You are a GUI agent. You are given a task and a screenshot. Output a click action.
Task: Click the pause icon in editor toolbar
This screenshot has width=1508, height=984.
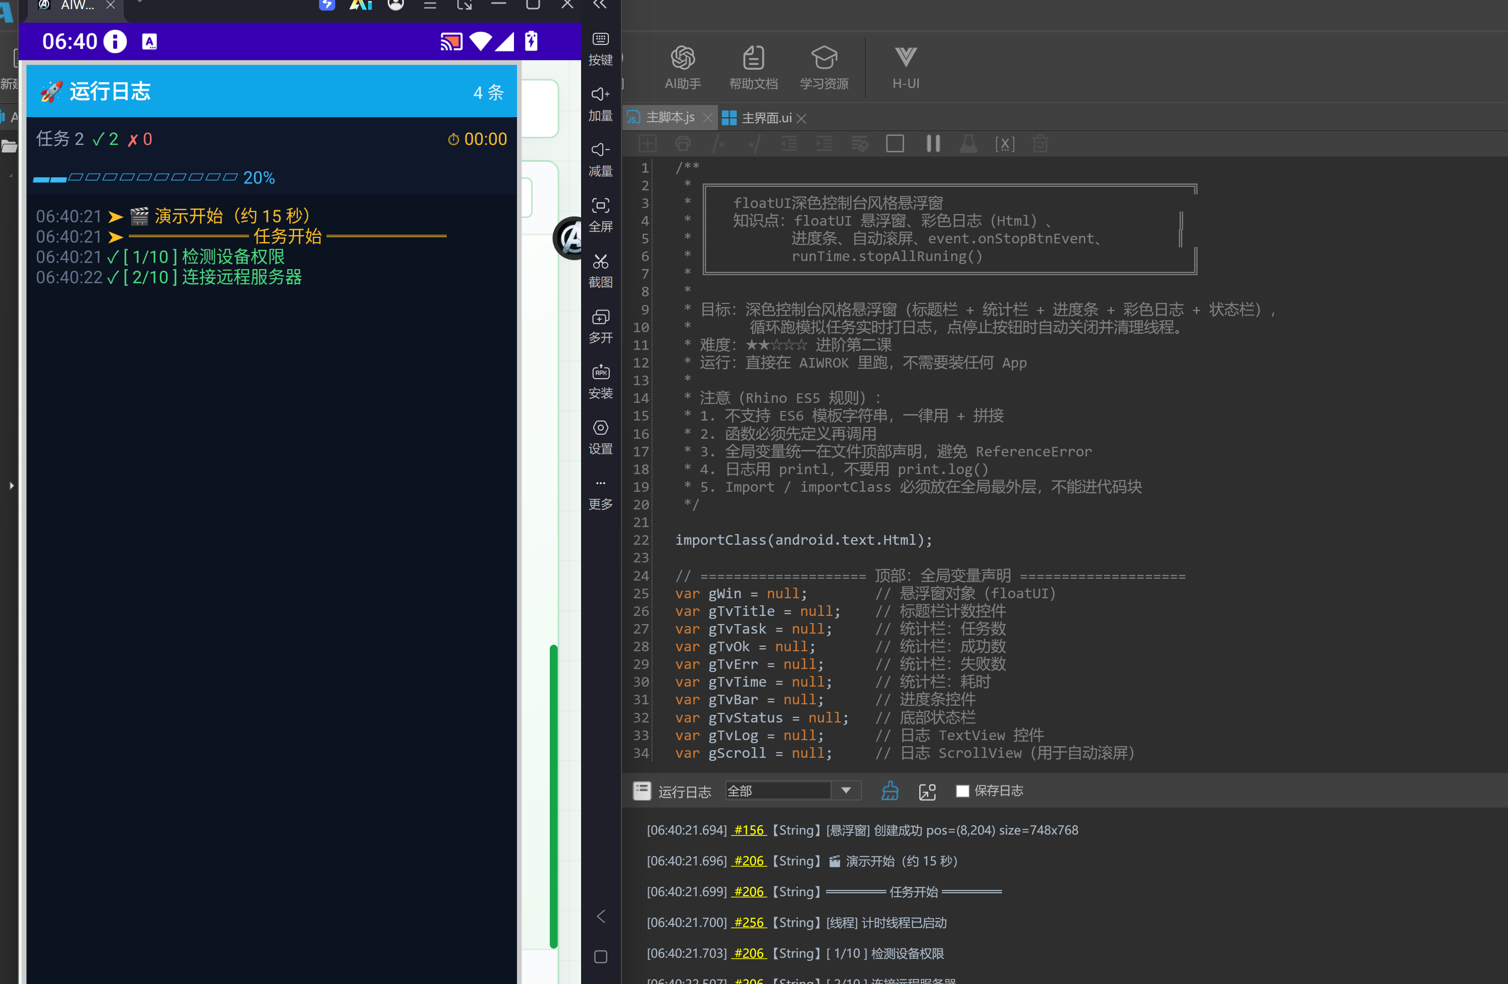pos(932,144)
